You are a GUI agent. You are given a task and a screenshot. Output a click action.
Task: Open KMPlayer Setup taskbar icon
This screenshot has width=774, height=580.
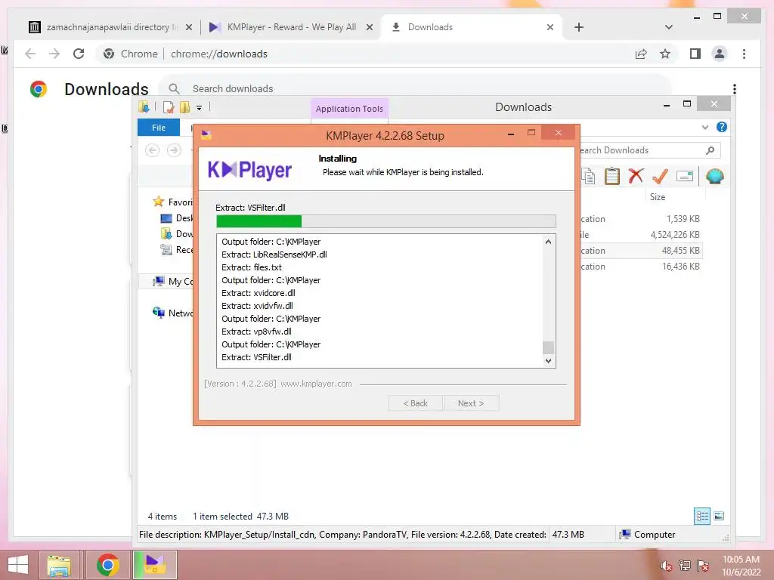click(x=155, y=565)
